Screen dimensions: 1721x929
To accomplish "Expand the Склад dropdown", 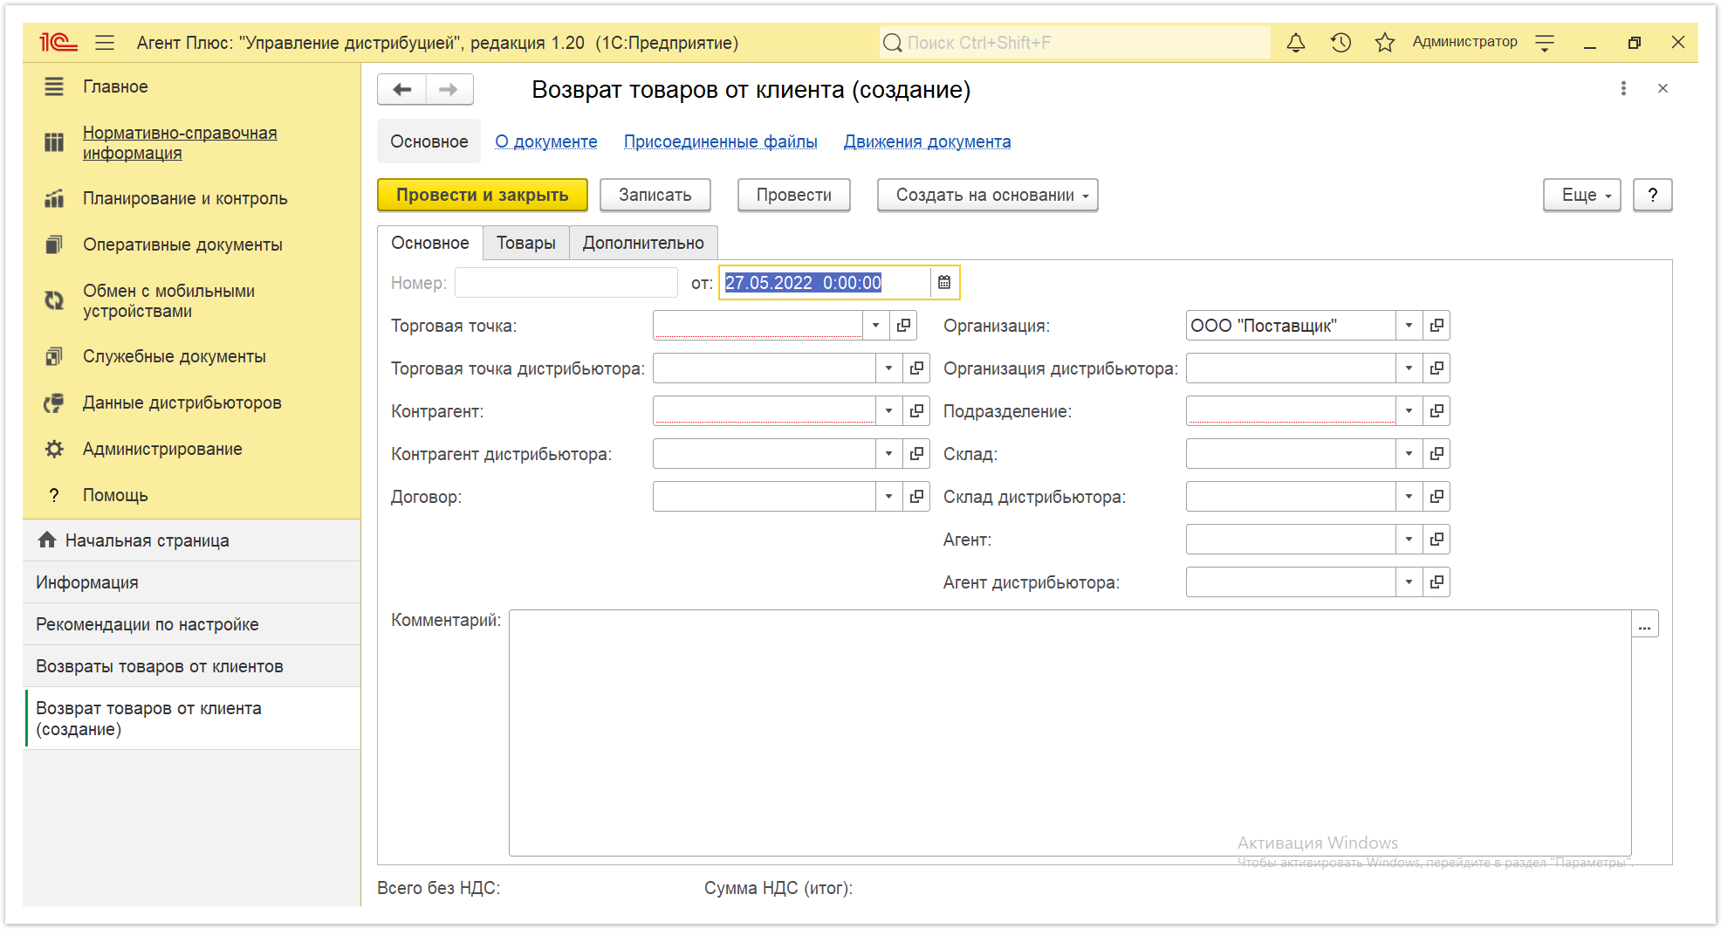I will point(1409,454).
